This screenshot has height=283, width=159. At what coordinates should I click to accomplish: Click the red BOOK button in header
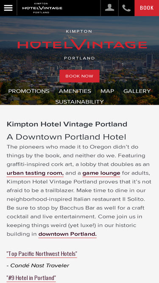pyautogui.click(x=147, y=8)
